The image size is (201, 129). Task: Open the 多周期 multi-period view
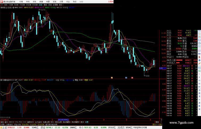pyautogui.click(x=55, y=5)
